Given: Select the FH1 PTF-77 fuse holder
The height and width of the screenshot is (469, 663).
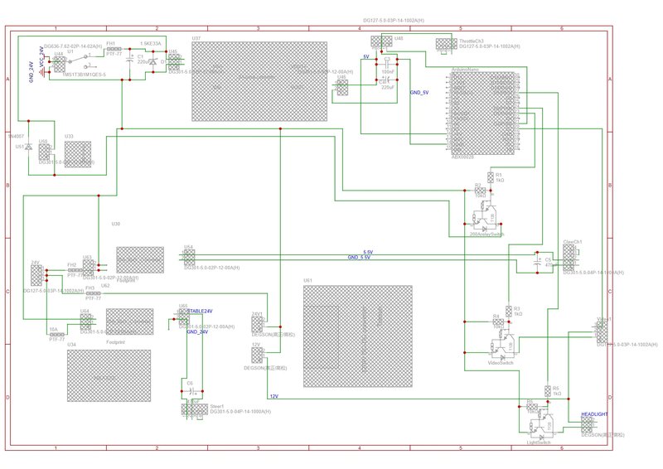Looking at the screenshot, I should 114,49.
